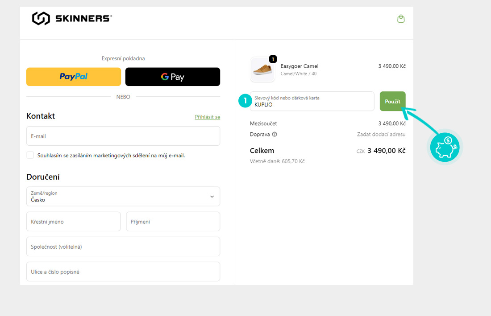This screenshot has width=491, height=316.
Task: Expand the Země/region dropdown
Action: click(123, 197)
